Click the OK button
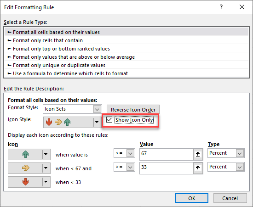 [191, 198]
